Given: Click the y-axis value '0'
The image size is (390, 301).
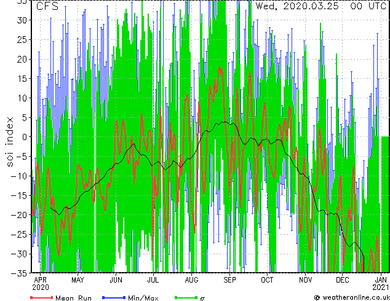Looking at the screenshot, I should pos(25,137).
